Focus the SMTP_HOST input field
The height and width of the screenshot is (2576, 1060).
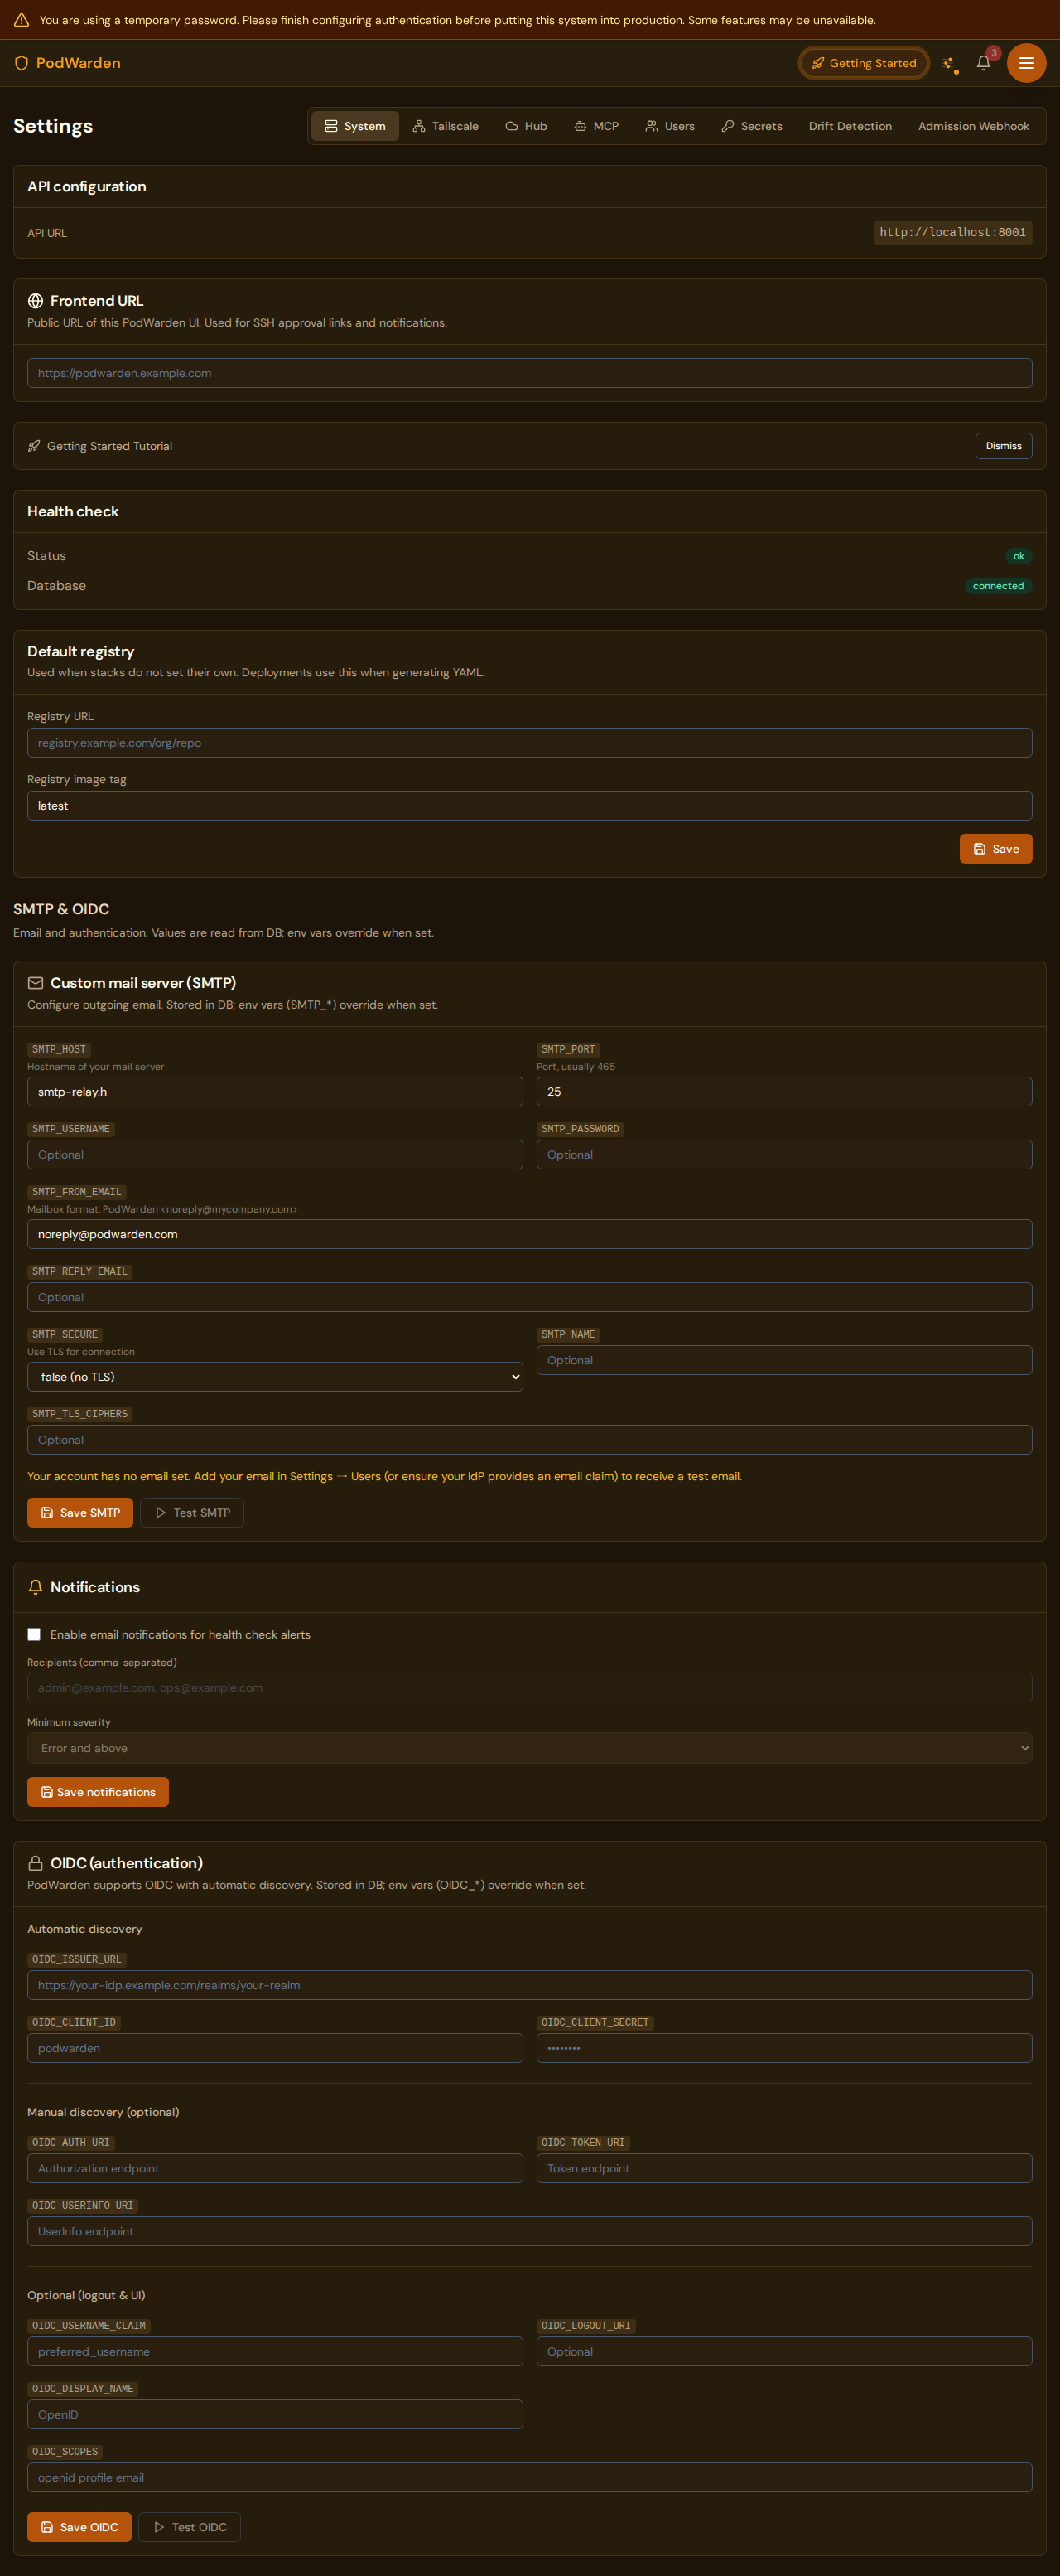pyautogui.click(x=275, y=1092)
